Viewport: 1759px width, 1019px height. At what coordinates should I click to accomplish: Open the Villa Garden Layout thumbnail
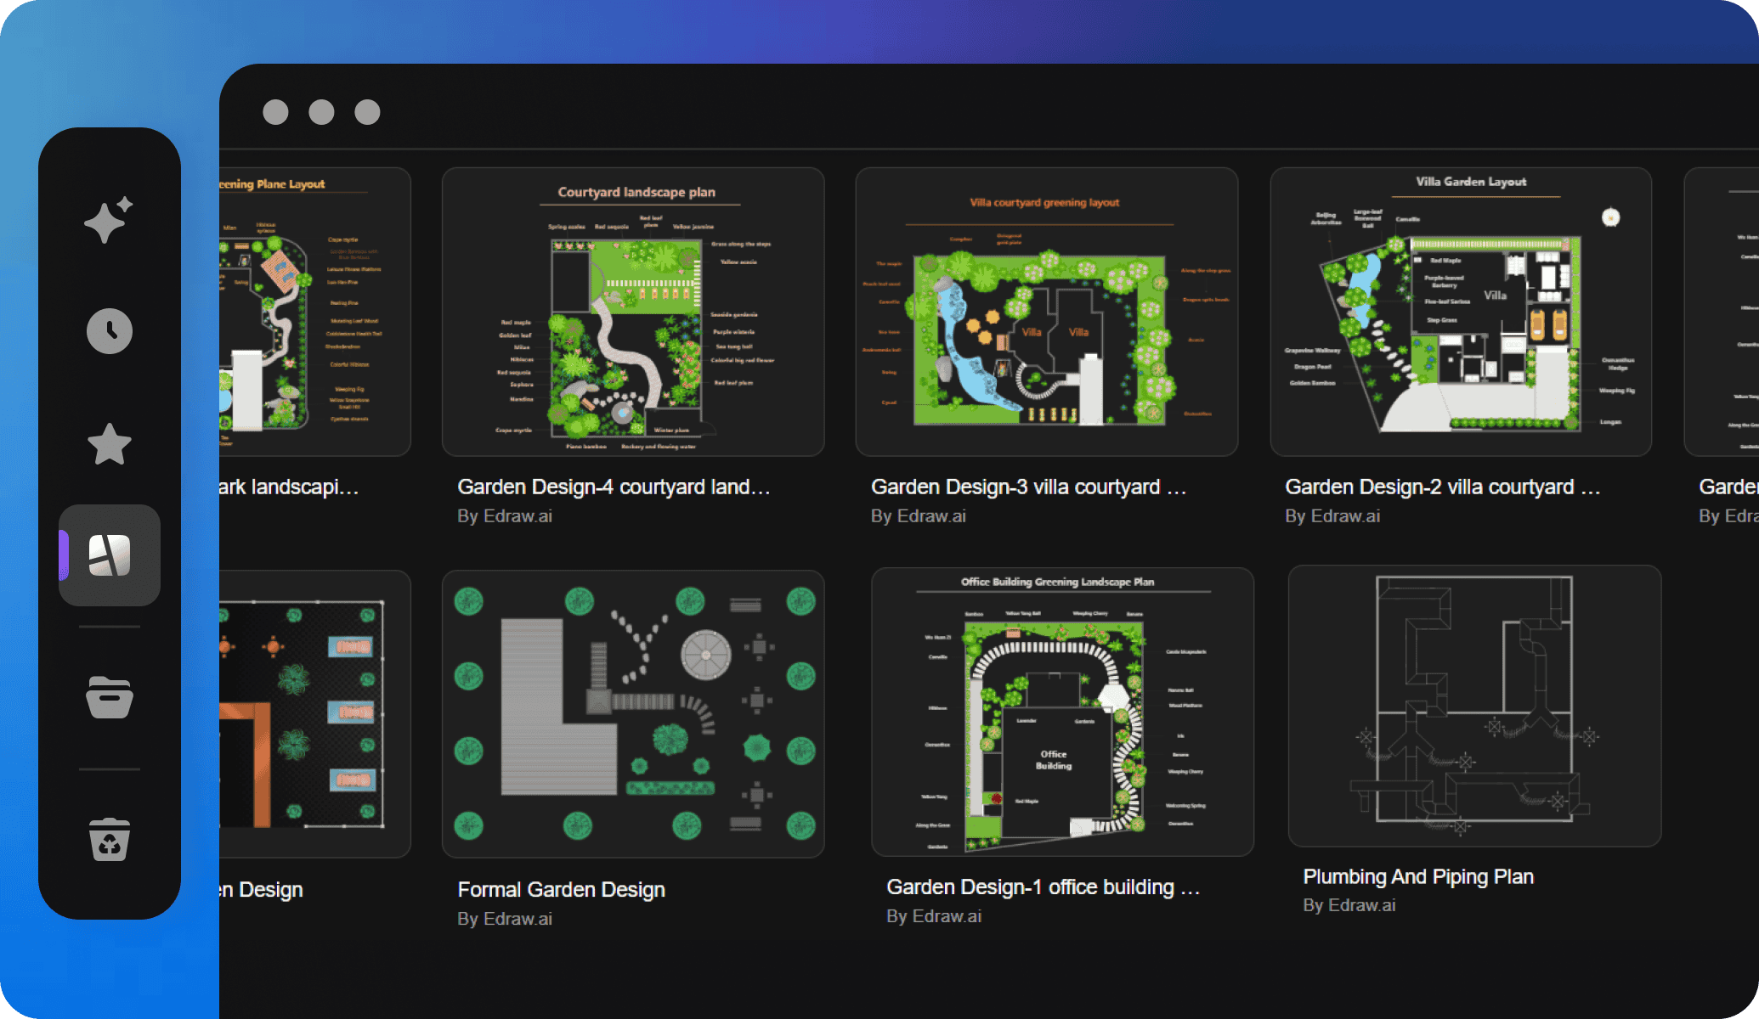1461,312
